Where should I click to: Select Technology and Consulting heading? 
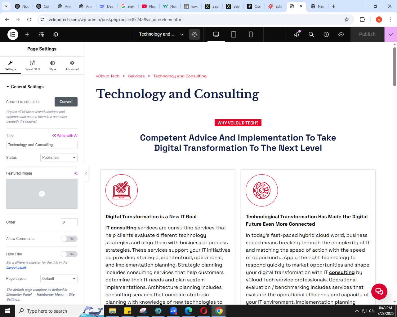click(x=177, y=94)
